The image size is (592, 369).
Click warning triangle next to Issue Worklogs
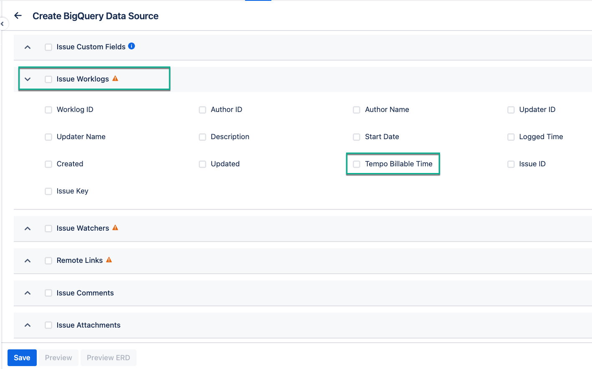[115, 79]
